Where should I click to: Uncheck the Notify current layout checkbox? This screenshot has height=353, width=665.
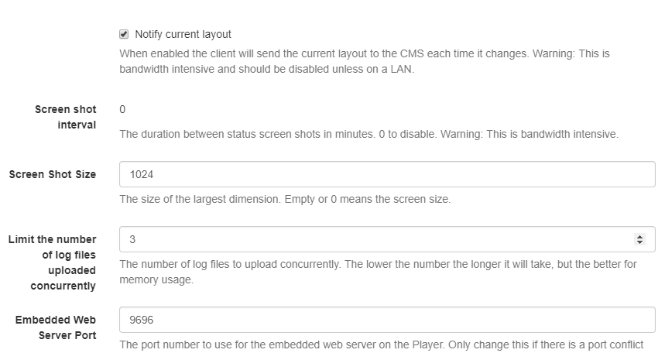124,34
